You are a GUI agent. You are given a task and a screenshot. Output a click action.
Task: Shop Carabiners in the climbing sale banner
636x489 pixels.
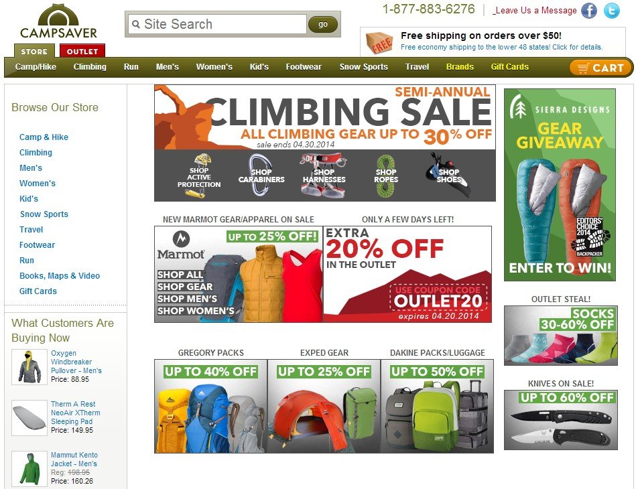coord(261,175)
